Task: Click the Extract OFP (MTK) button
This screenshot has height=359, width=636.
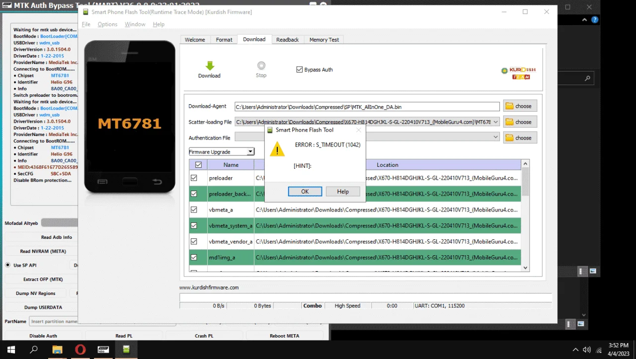Action: click(43, 280)
